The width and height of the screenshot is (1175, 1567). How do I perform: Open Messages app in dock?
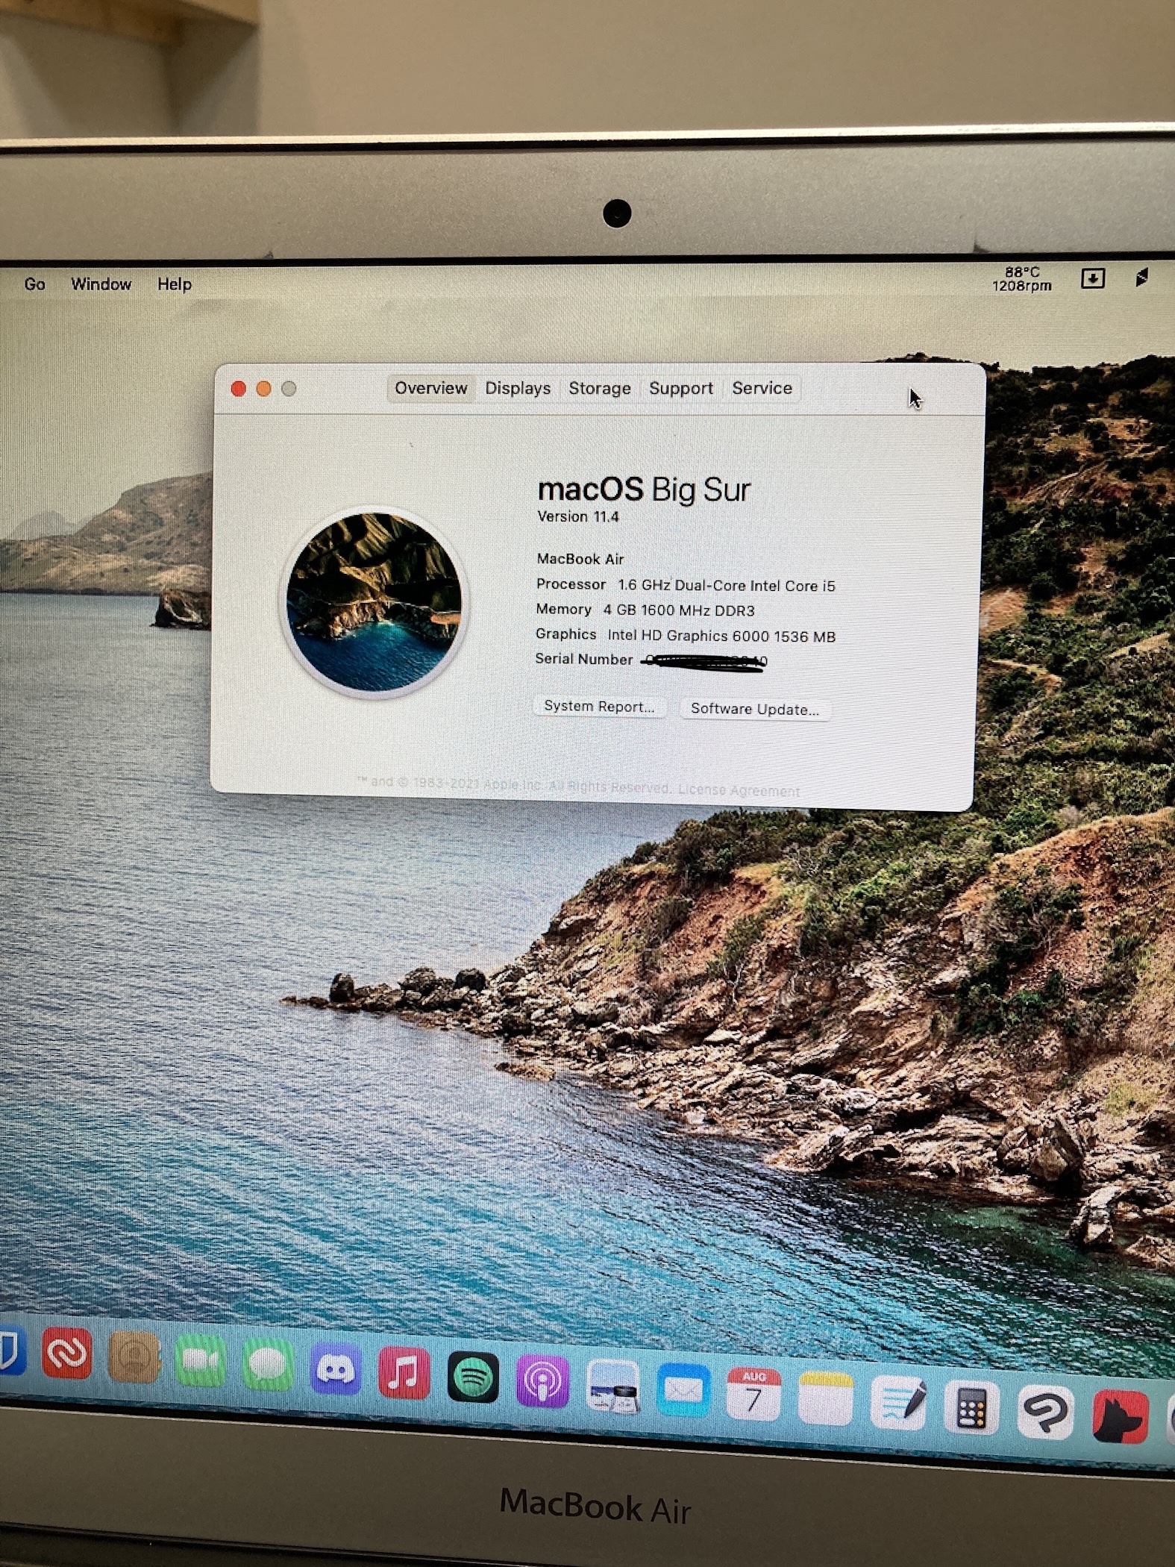click(267, 1365)
